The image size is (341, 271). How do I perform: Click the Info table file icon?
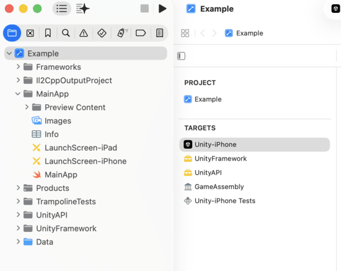click(x=37, y=134)
